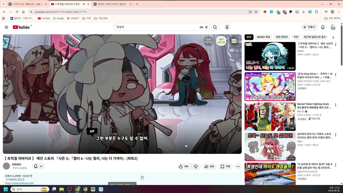This screenshot has height=193, width=343.
Task: Open the Chrome profile avatar in toolbar
Action: point(333,12)
